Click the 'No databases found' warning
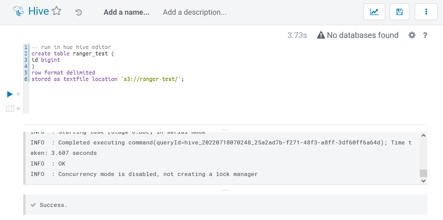The image size is (443, 220). pos(358,35)
